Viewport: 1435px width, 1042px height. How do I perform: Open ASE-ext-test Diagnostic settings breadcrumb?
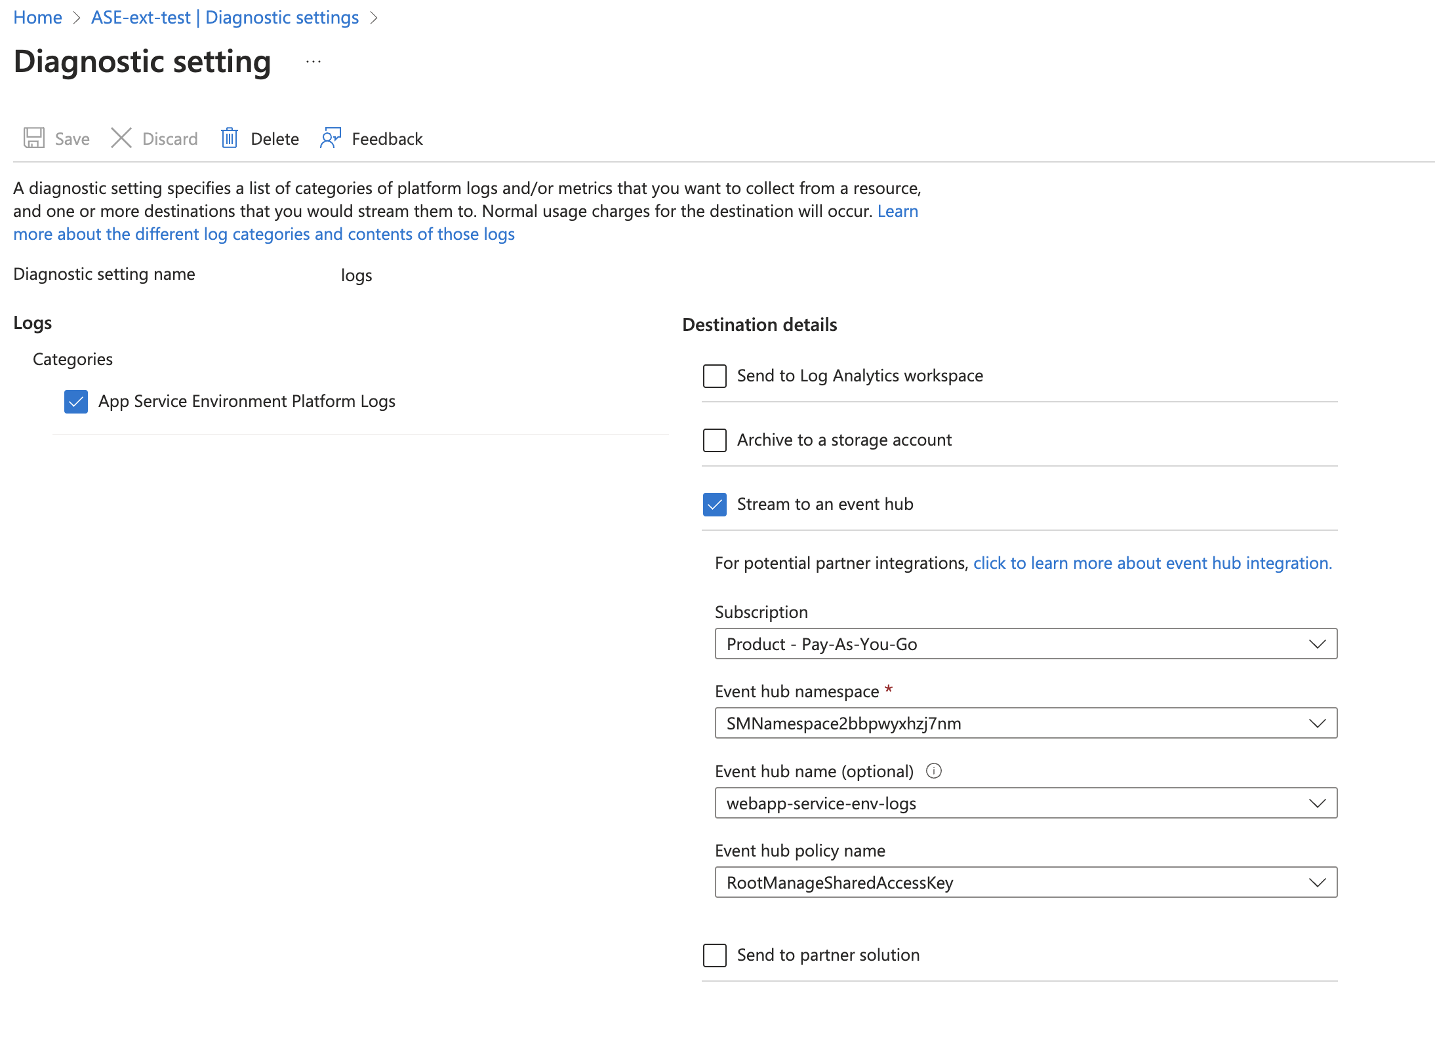224,17
